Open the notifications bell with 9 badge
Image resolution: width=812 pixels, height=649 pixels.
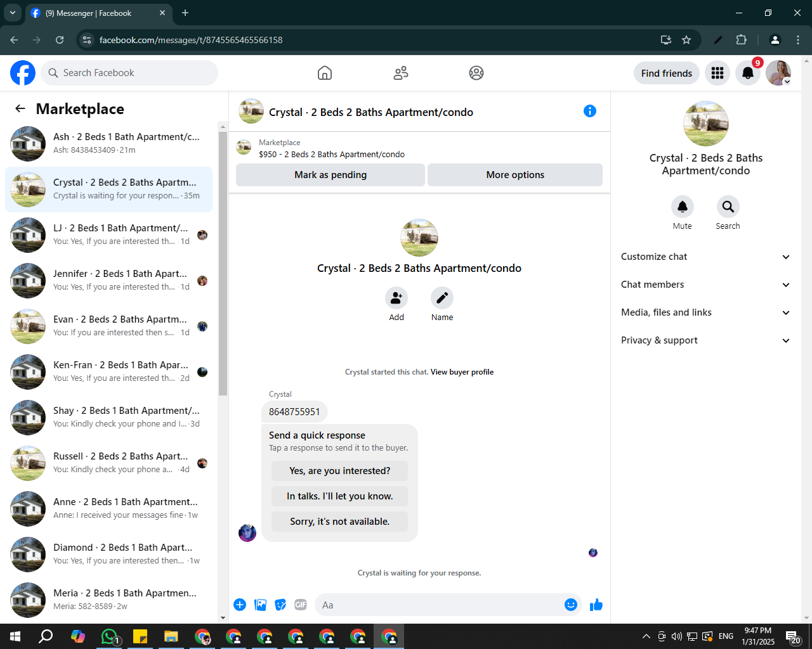[748, 73]
